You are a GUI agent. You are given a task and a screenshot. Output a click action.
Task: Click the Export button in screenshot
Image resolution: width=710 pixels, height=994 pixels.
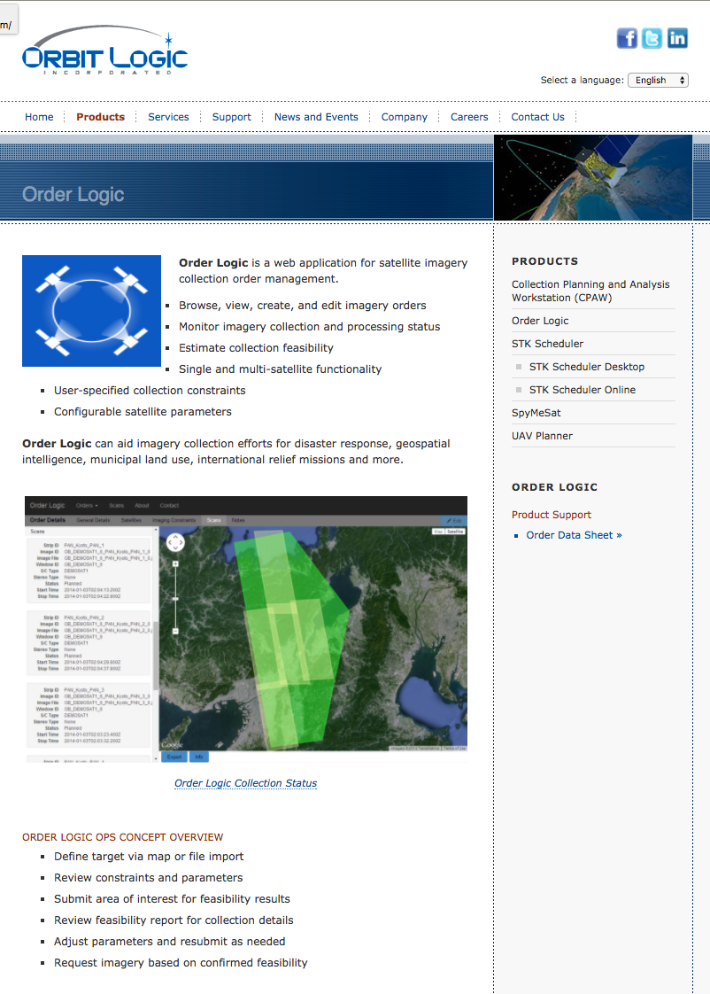[x=174, y=757]
